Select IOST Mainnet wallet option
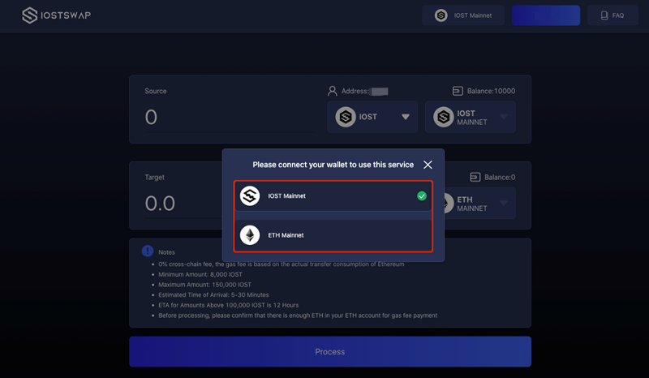Image resolution: width=649 pixels, height=378 pixels. tap(333, 196)
